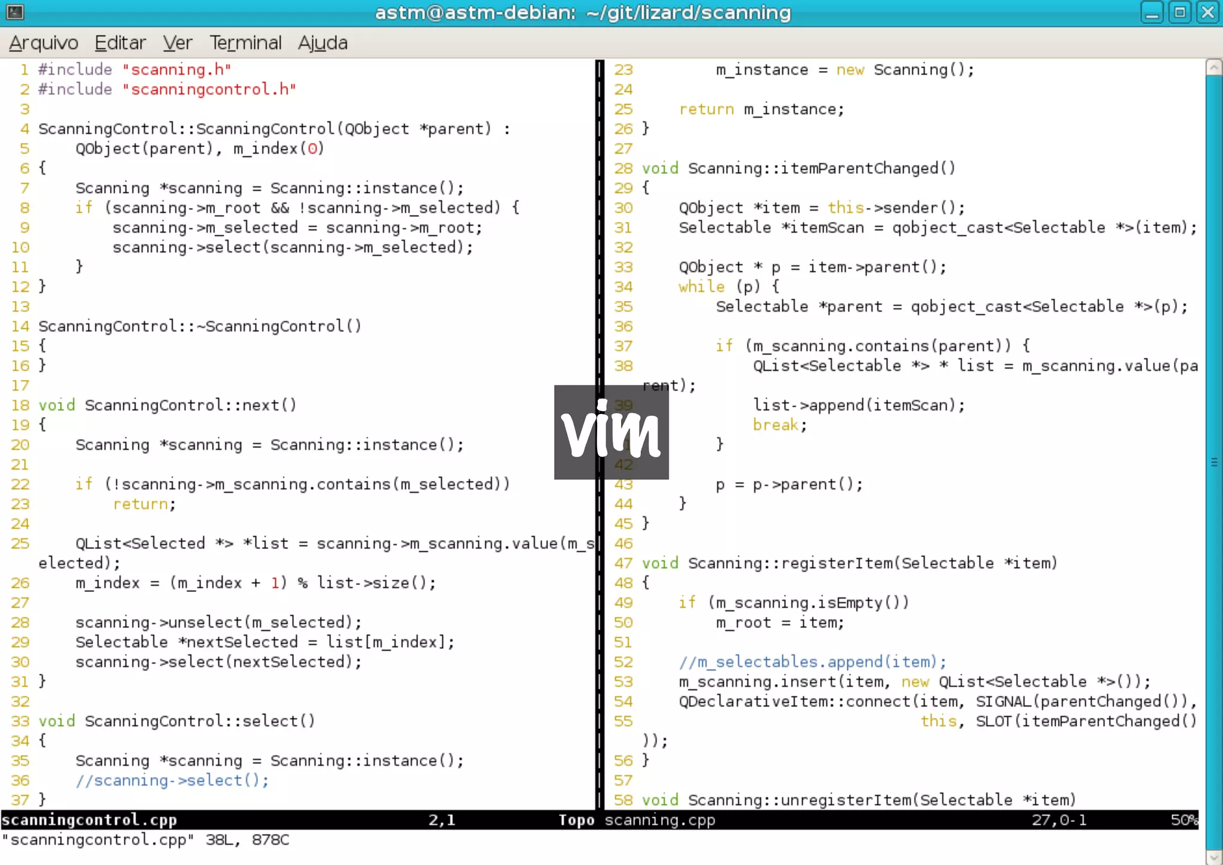Screen dimensions: 1223x865
Task: Click ScanningControl constructor definition line 4
Action: pos(275,129)
